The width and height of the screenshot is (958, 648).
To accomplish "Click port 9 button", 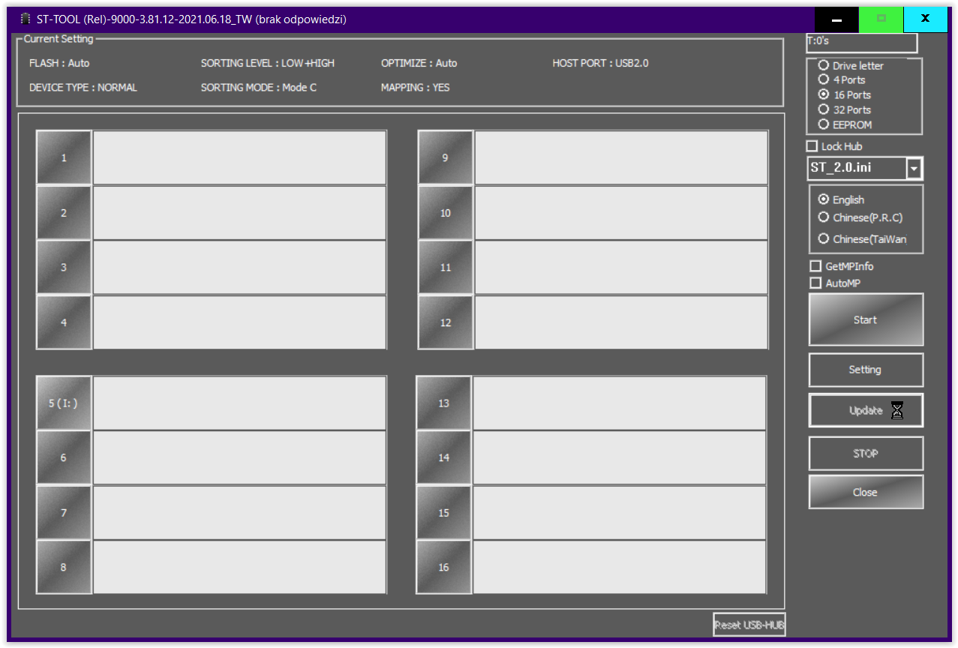I will tap(446, 157).
